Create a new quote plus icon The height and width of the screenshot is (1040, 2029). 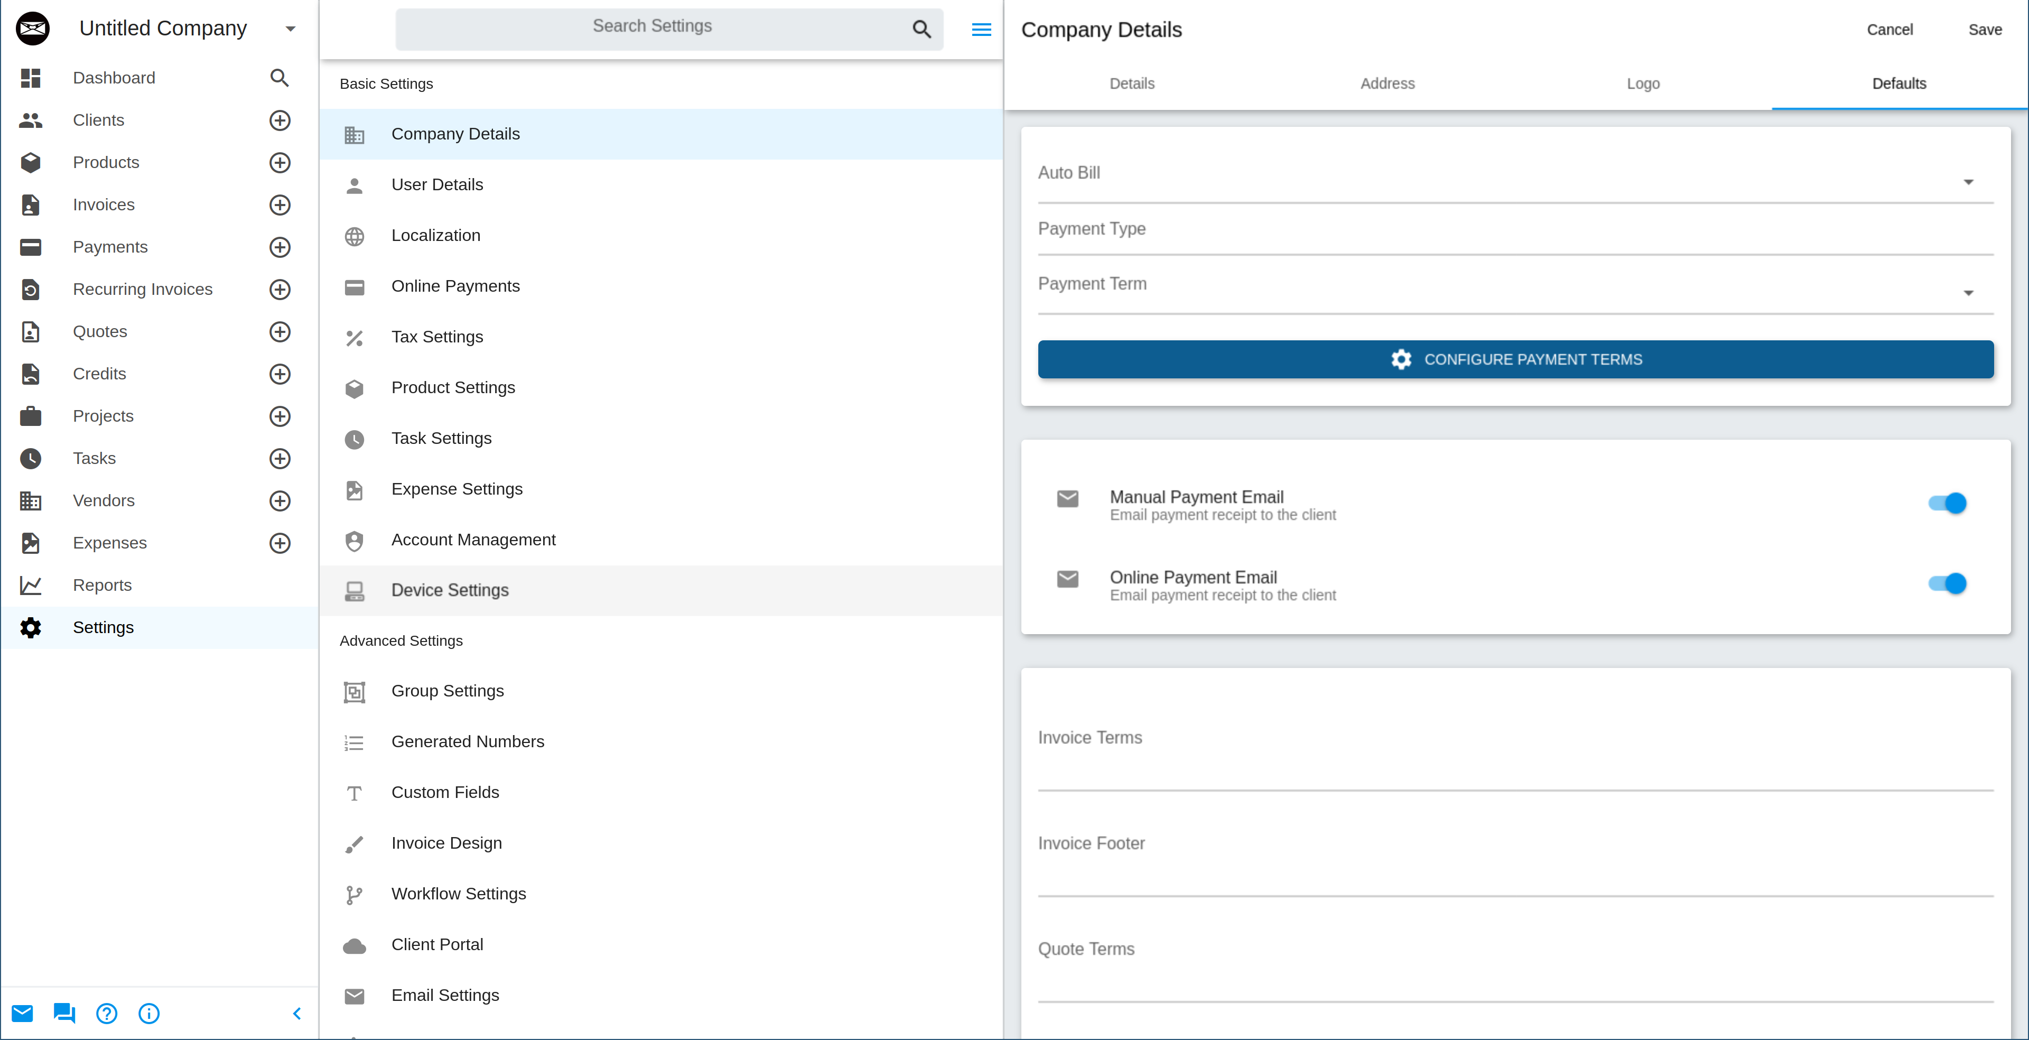click(x=280, y=332)
